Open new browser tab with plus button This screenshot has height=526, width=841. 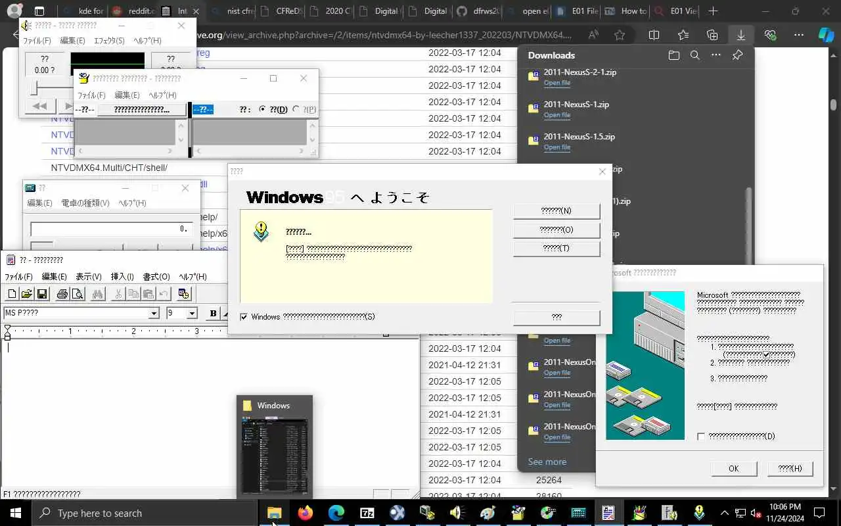tap(713, 11)
